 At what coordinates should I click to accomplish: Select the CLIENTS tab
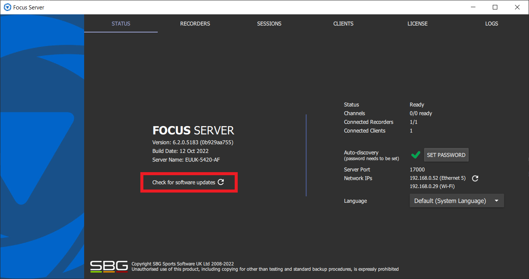click(343, 23)
